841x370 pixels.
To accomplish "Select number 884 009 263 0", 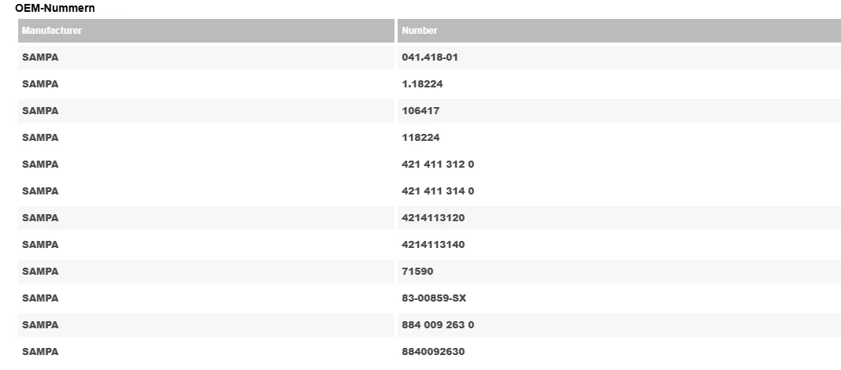I will pos(438,325).
